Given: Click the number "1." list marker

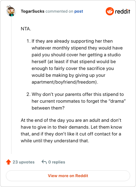Looking at the screenshot, I should [29, 41].
